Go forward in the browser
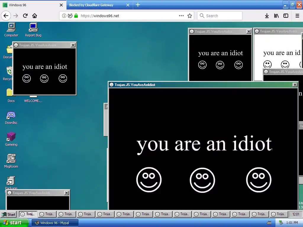 [16, 16]
